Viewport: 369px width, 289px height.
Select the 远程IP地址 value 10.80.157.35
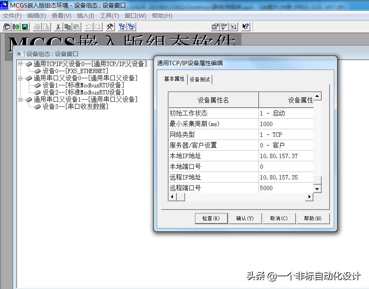click(x=279, y=178)
